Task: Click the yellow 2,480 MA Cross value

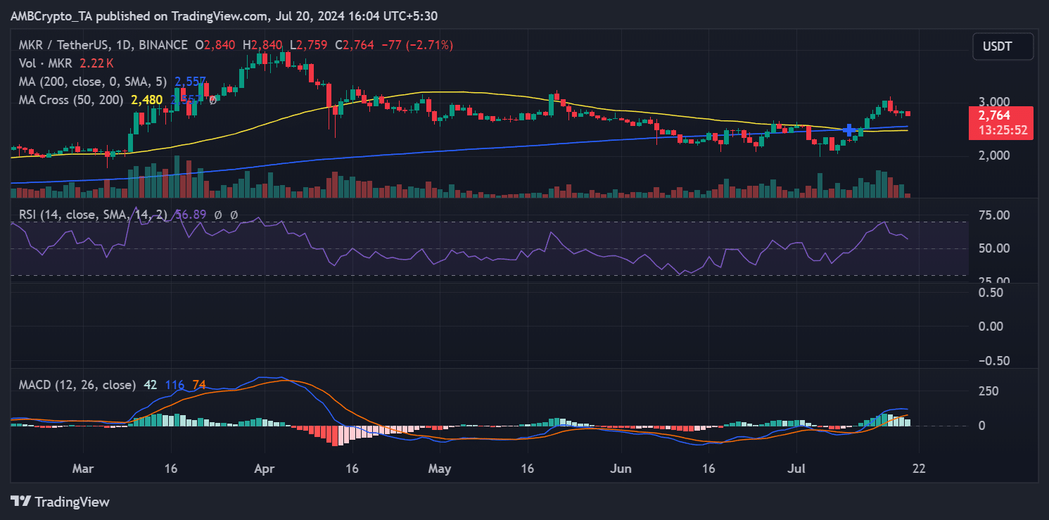Action: pos(146,100)
